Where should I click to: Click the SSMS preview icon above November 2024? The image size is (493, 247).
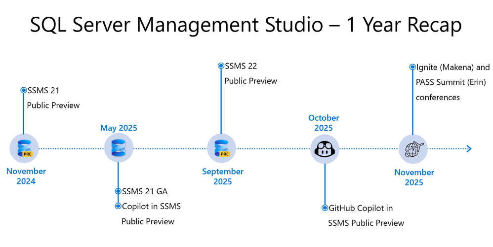pyautogui.click(x=24, y=148)
